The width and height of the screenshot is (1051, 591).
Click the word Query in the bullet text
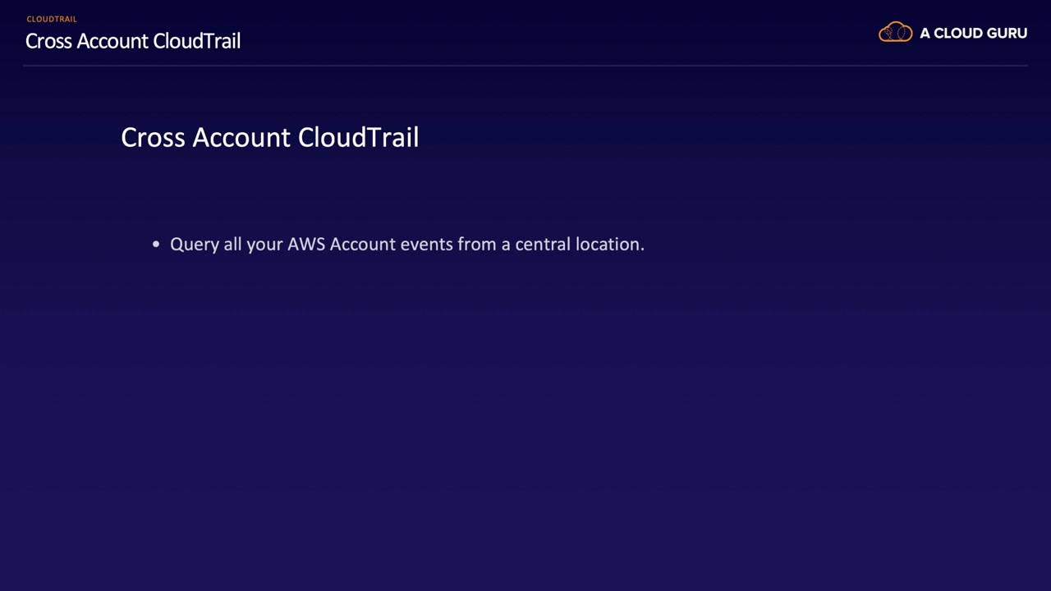(194, 245)
